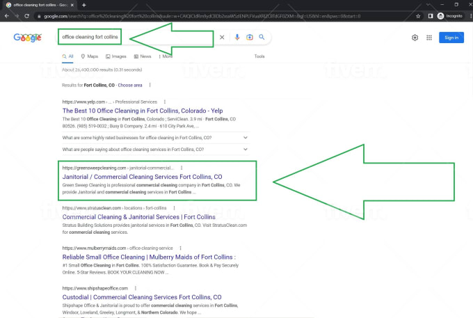Submit search with the magnifying glass icon
The height and width of the screenshot is (318, 473).
click(262, 37)
